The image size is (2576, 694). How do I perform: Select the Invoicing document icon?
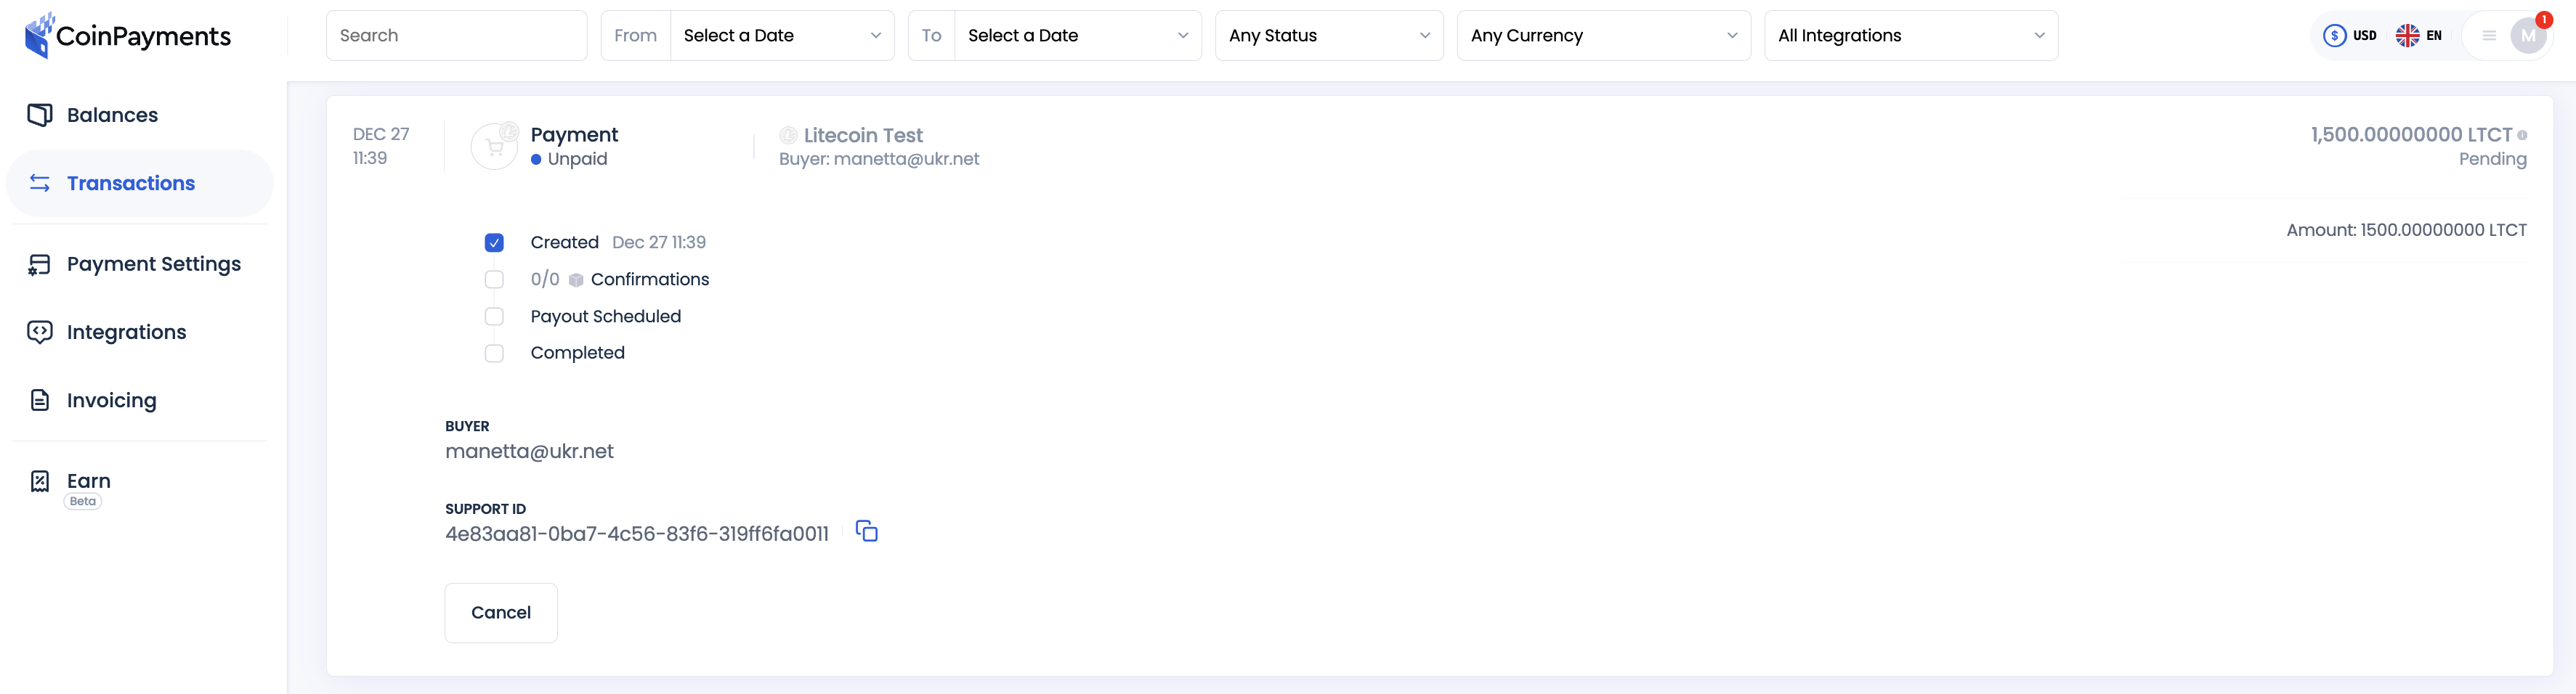click(38, 399)
